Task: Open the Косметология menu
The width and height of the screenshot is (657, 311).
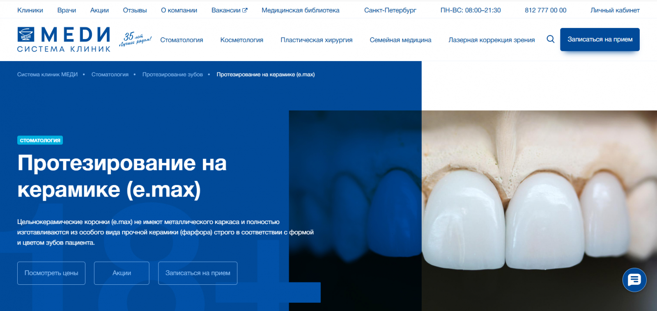Action: coord(241,40)
